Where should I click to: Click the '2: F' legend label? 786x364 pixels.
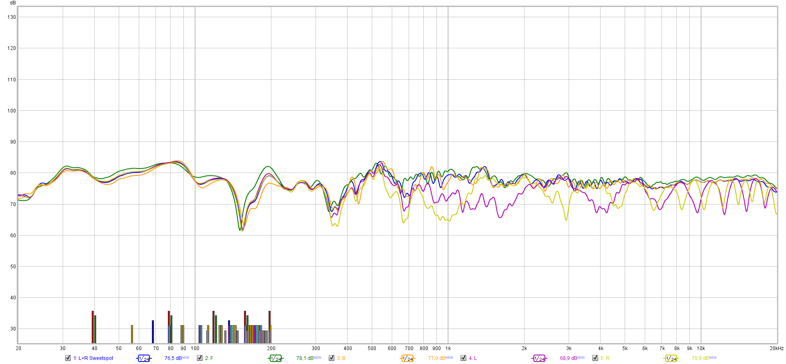209,358
